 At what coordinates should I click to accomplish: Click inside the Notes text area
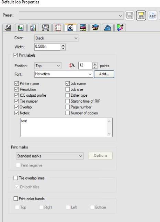67,127
